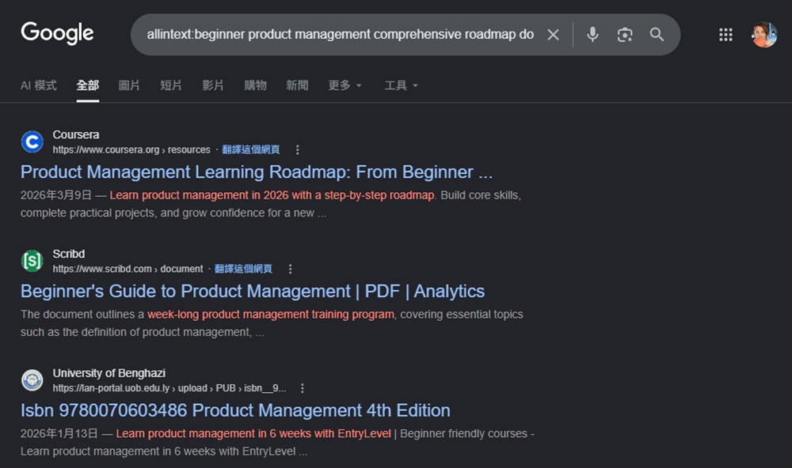The height and width of the screenshot is (468, 792).
Task: Submit search with magnifying glass icon
Action: pyautogui.click(x=657, y=34)
